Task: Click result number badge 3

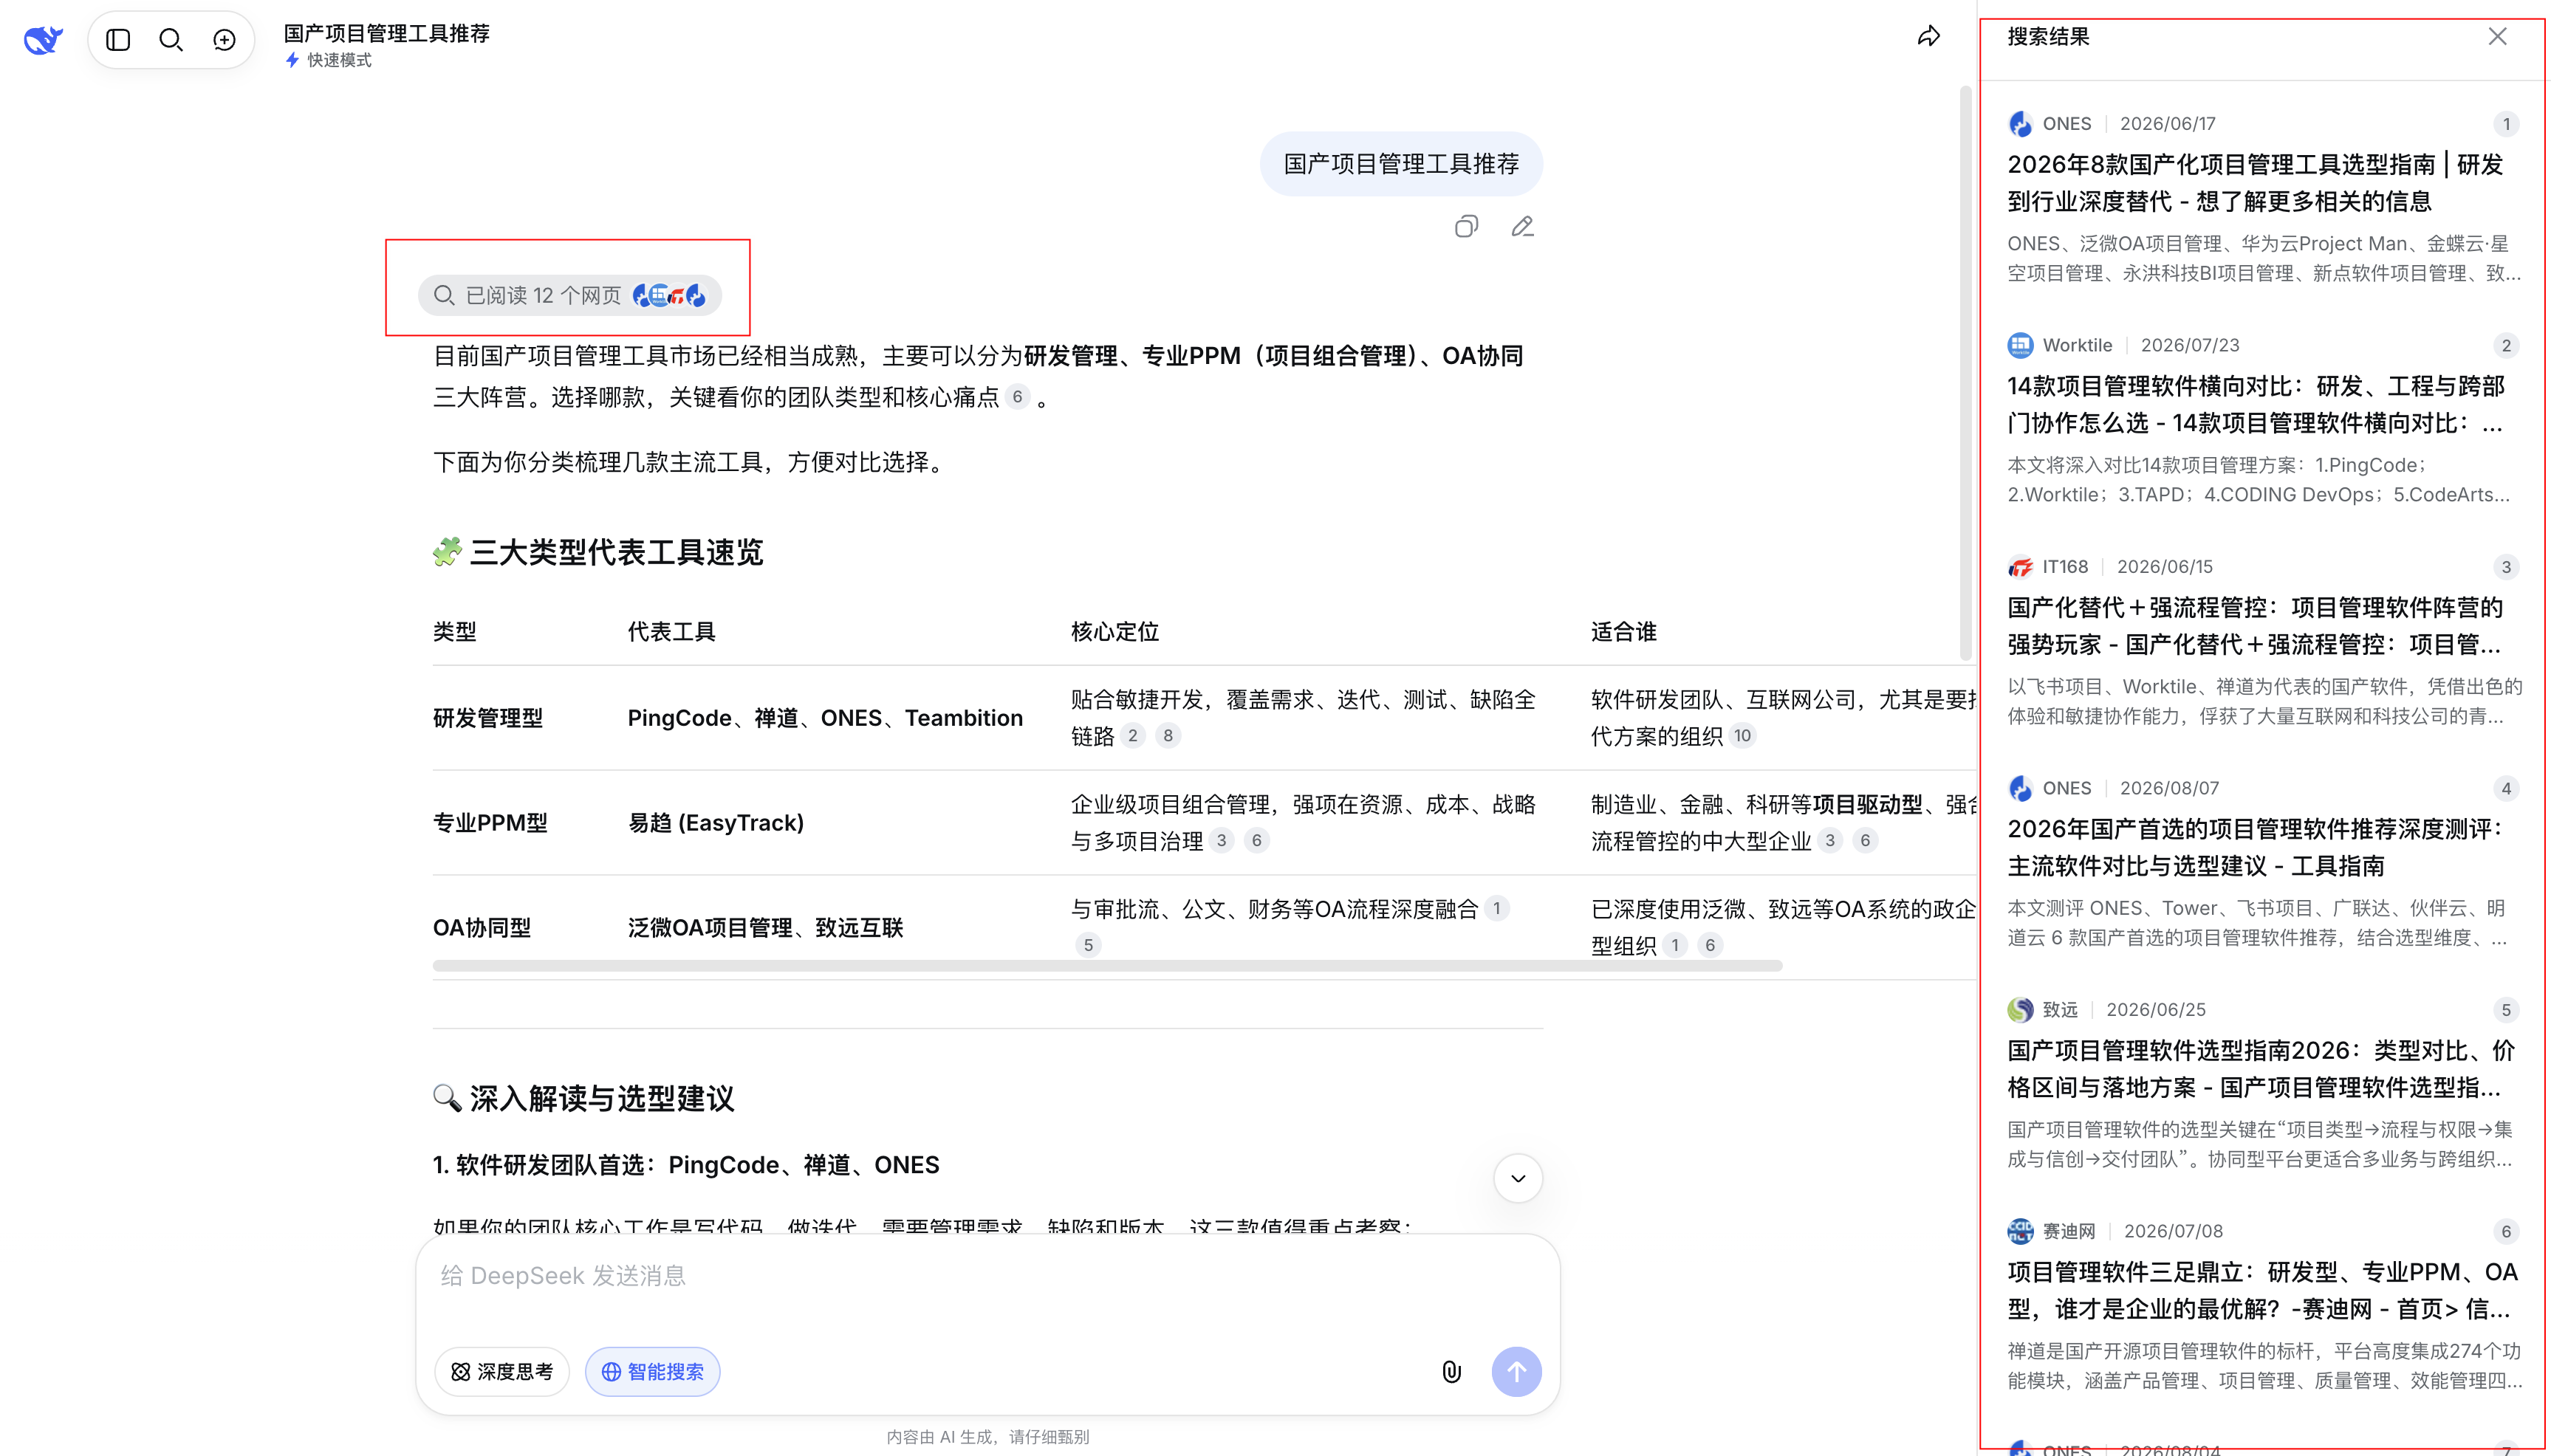Action: 2506,567
